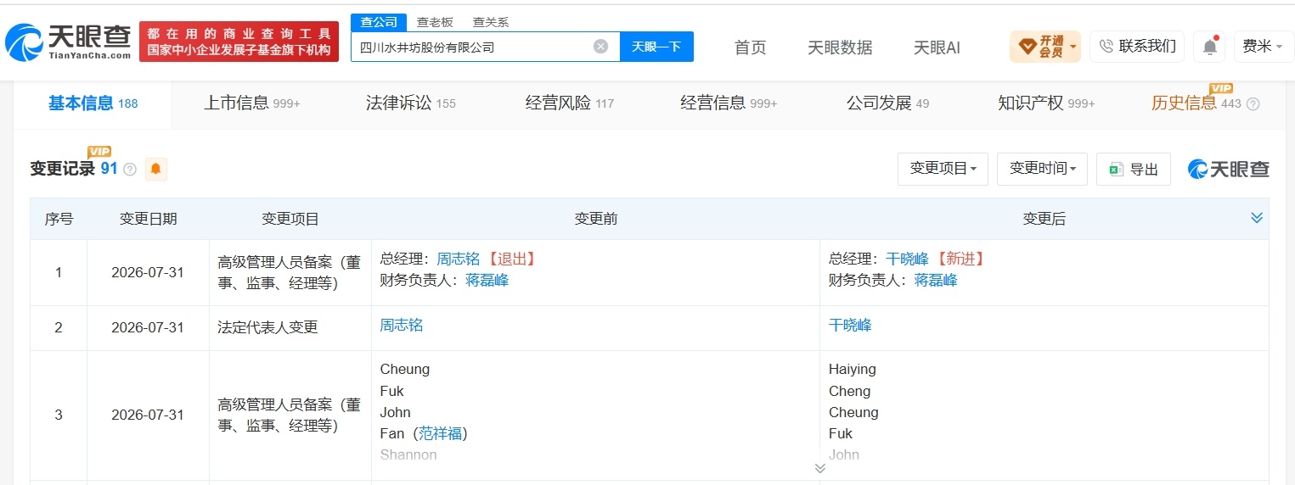Switch to the 查老板 search tab

point(435,22)
